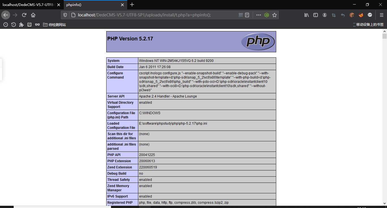387x208 pixels.
Task: Click the mask icon in bookmarks bar
Action: point(37,25)
